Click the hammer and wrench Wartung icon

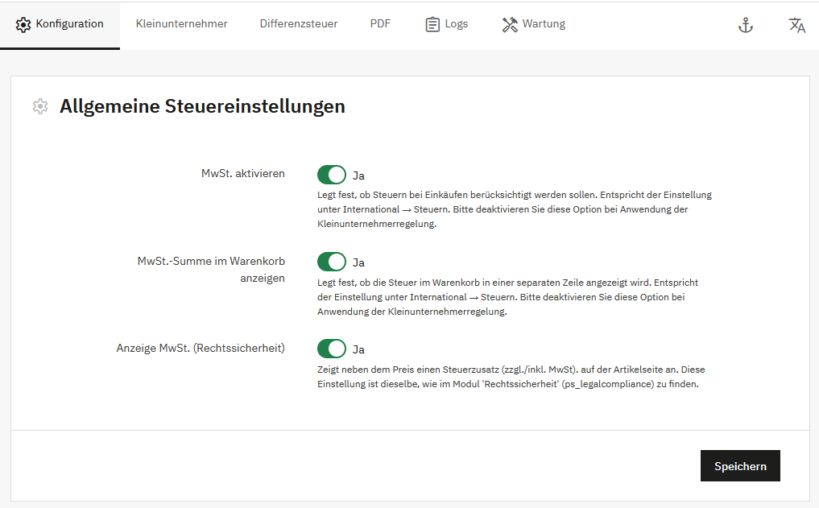[x=509, y=24]
